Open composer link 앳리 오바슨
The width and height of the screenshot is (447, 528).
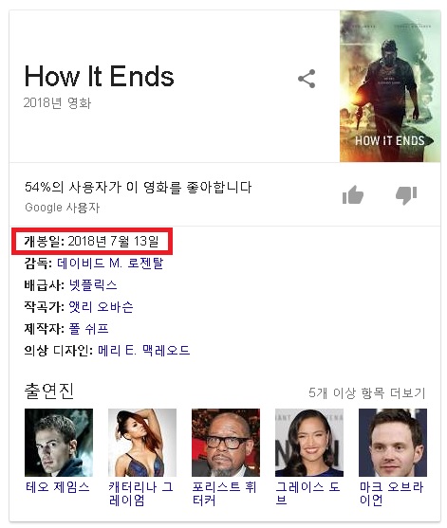pos(101,307)
